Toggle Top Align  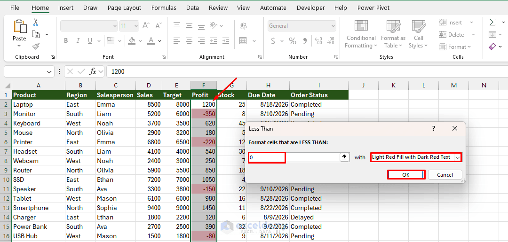177,25
